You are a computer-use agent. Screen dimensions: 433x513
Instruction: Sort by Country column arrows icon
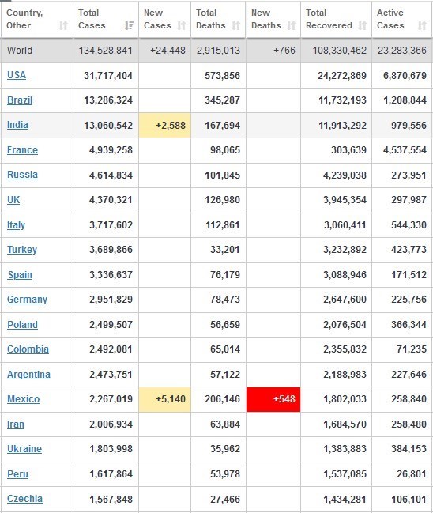pyautogui.click(x=63, y=25)
